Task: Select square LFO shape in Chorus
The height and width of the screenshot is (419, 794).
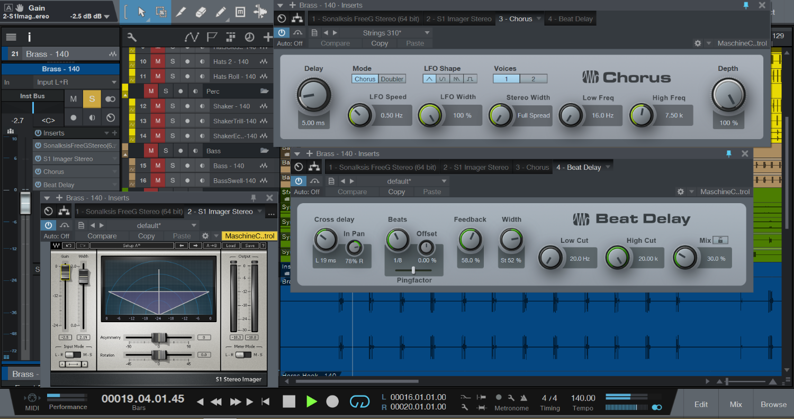Action: point(470,79)
